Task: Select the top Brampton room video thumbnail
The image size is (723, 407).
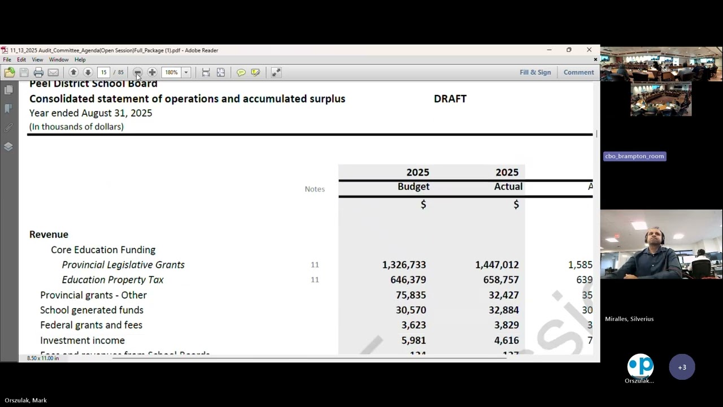Action: (x=661, y=64)
